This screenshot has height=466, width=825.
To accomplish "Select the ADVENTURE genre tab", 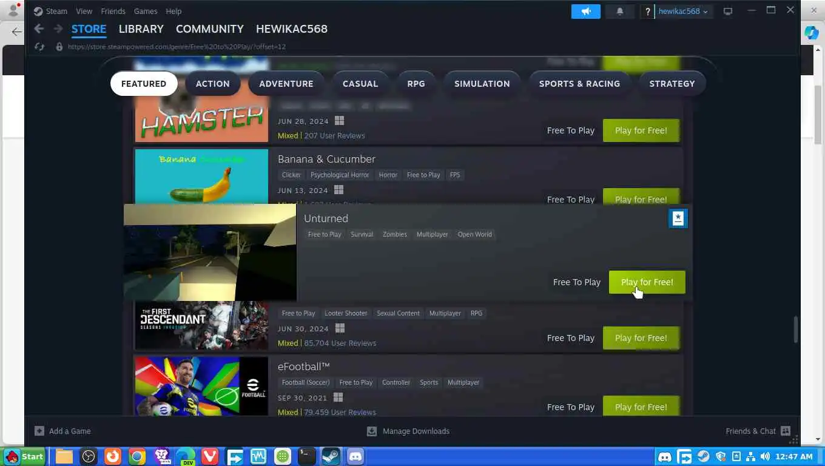I will pos(286,84).
